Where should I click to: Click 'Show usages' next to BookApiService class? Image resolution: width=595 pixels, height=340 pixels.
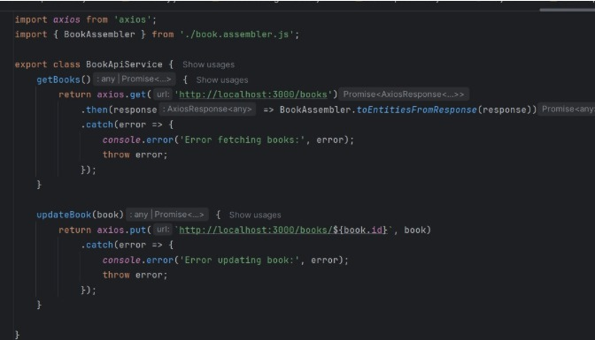pyautogui.click(x=208, y=64)
